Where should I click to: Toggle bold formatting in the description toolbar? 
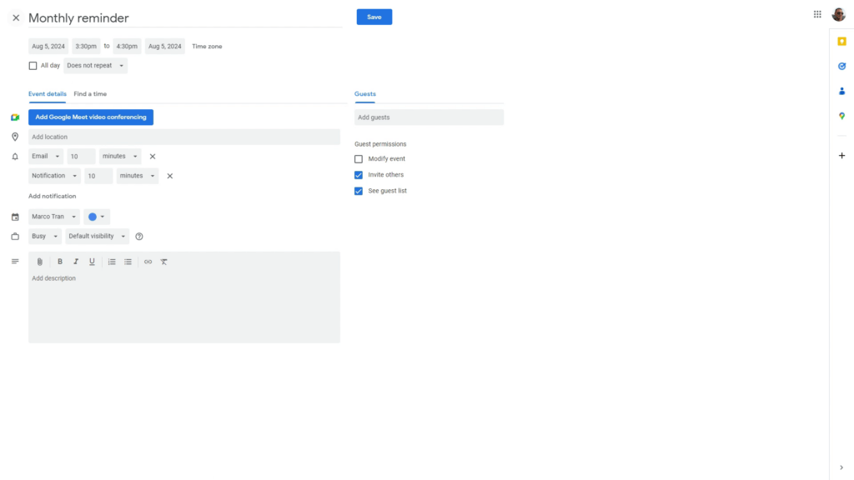(59, 261)
